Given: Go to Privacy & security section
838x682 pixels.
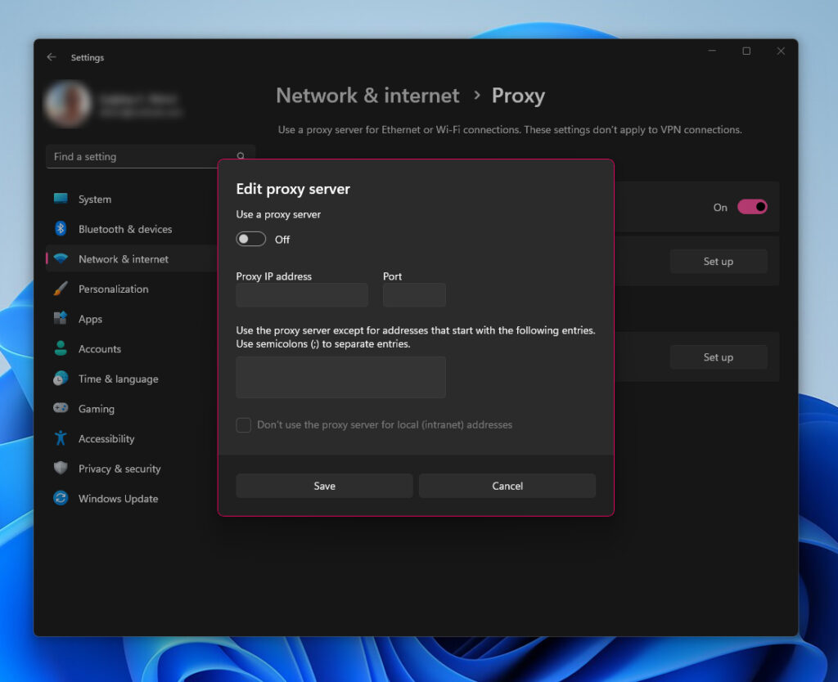Looking at the screenshot, I should click(x=119, y=469).
